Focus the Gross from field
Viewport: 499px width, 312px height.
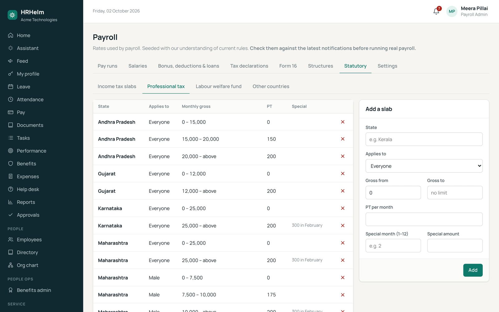point(393,193)
